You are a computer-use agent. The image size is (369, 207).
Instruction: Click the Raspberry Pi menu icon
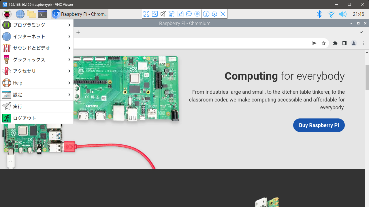click(7, 14)
